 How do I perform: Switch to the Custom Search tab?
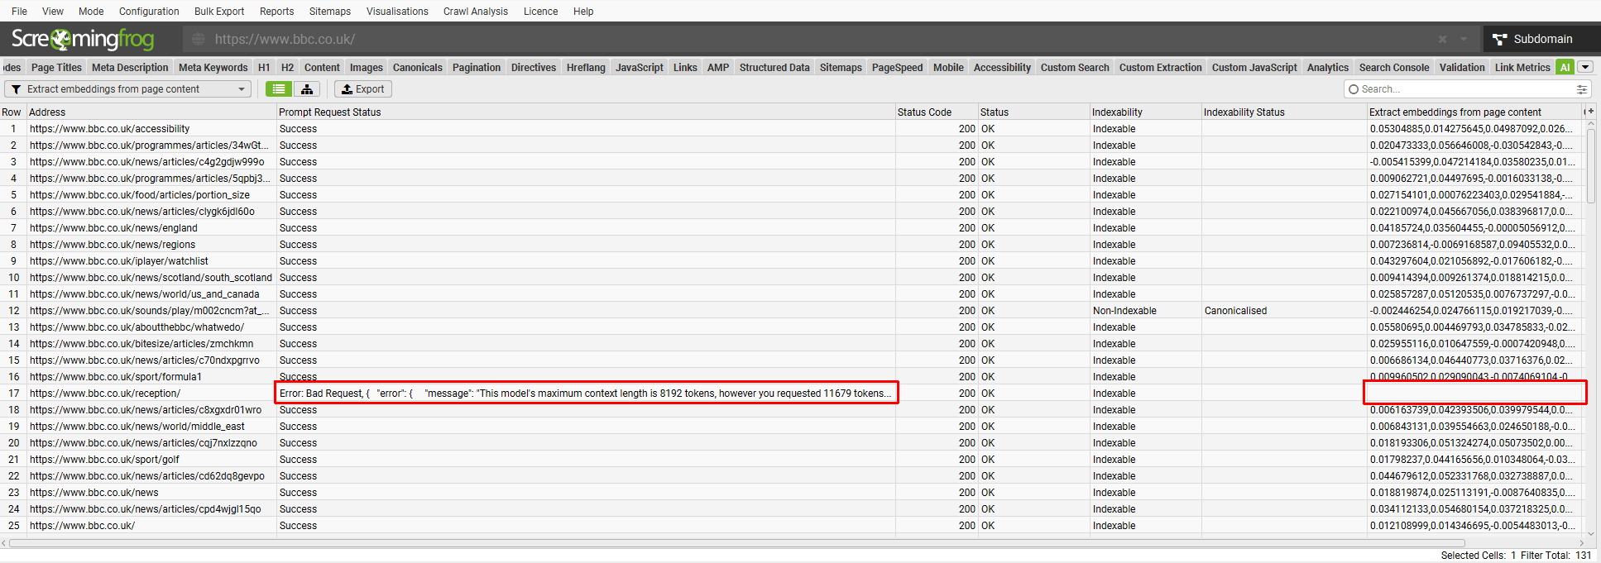(1075, 68)
